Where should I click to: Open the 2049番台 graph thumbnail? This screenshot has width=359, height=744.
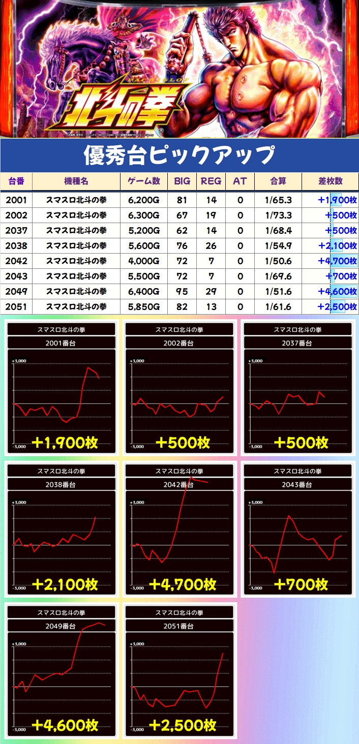click(62, 672)
